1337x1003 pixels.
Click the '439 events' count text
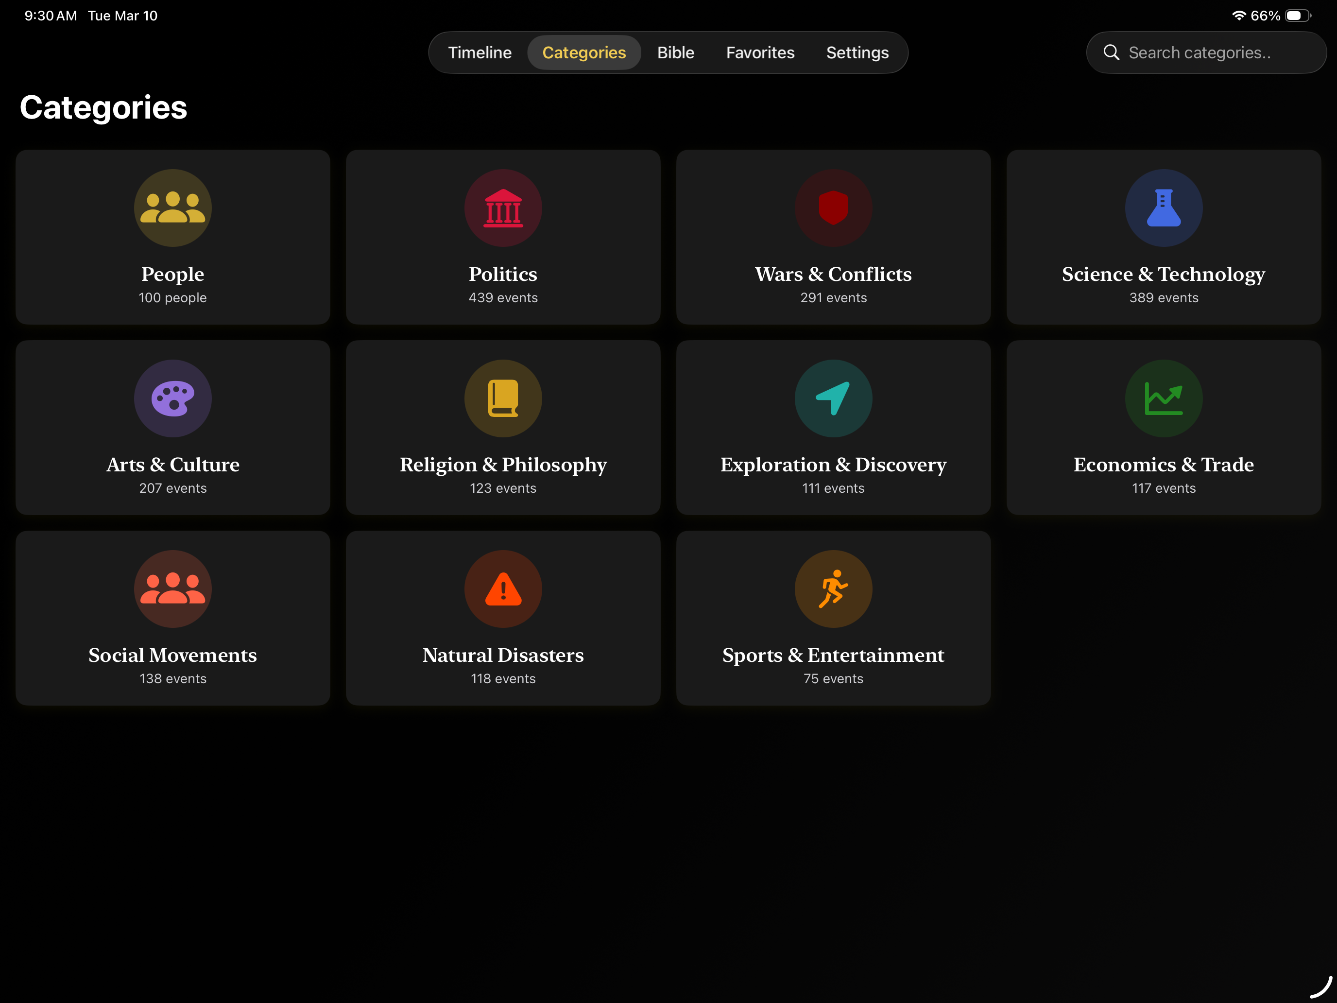[503, 297]
